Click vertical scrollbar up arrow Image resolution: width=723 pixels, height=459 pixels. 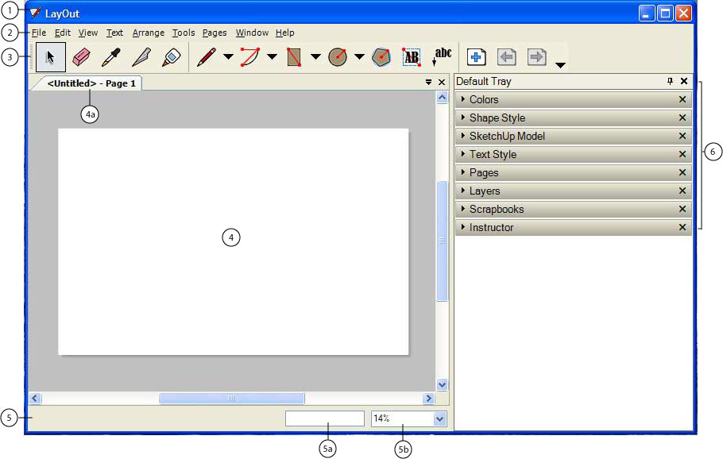443,97
